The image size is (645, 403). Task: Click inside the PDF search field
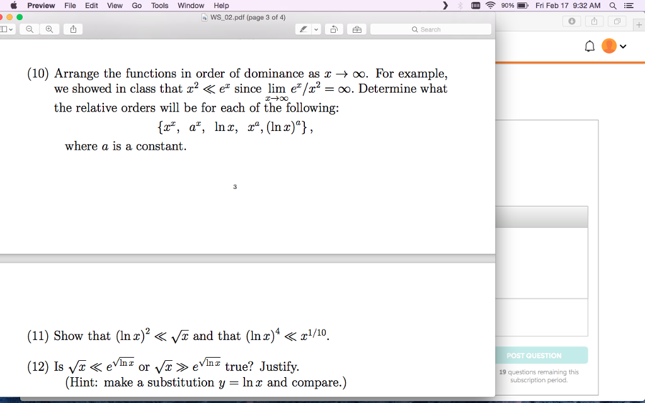[x=430, y=28]
